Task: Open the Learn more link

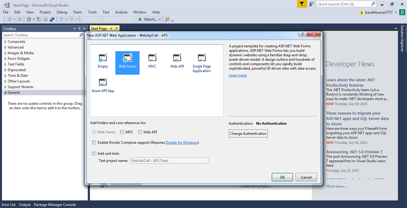Action: (238, 75)
